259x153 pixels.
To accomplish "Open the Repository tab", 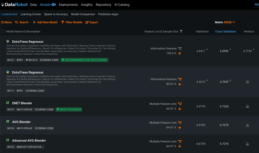I will point(103,5).
